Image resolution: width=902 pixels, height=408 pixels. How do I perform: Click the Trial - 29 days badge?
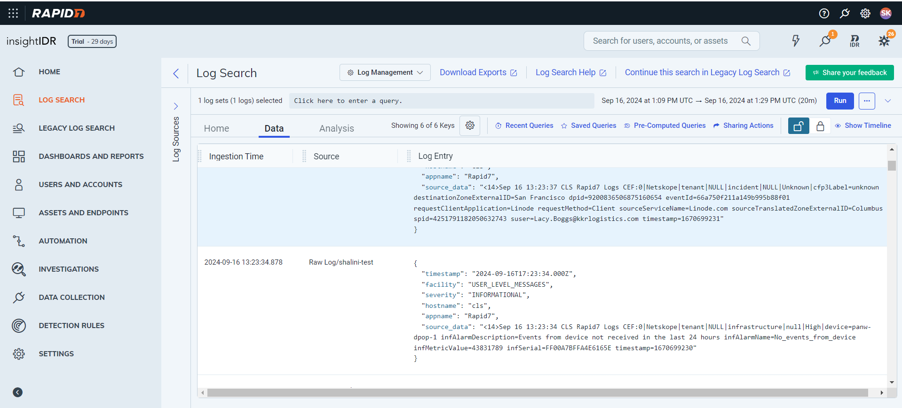click(92, 41)
